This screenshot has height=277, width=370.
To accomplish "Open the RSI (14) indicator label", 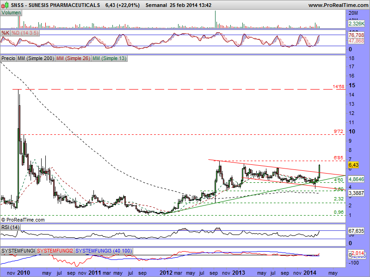I will click(x=10, y=227).
